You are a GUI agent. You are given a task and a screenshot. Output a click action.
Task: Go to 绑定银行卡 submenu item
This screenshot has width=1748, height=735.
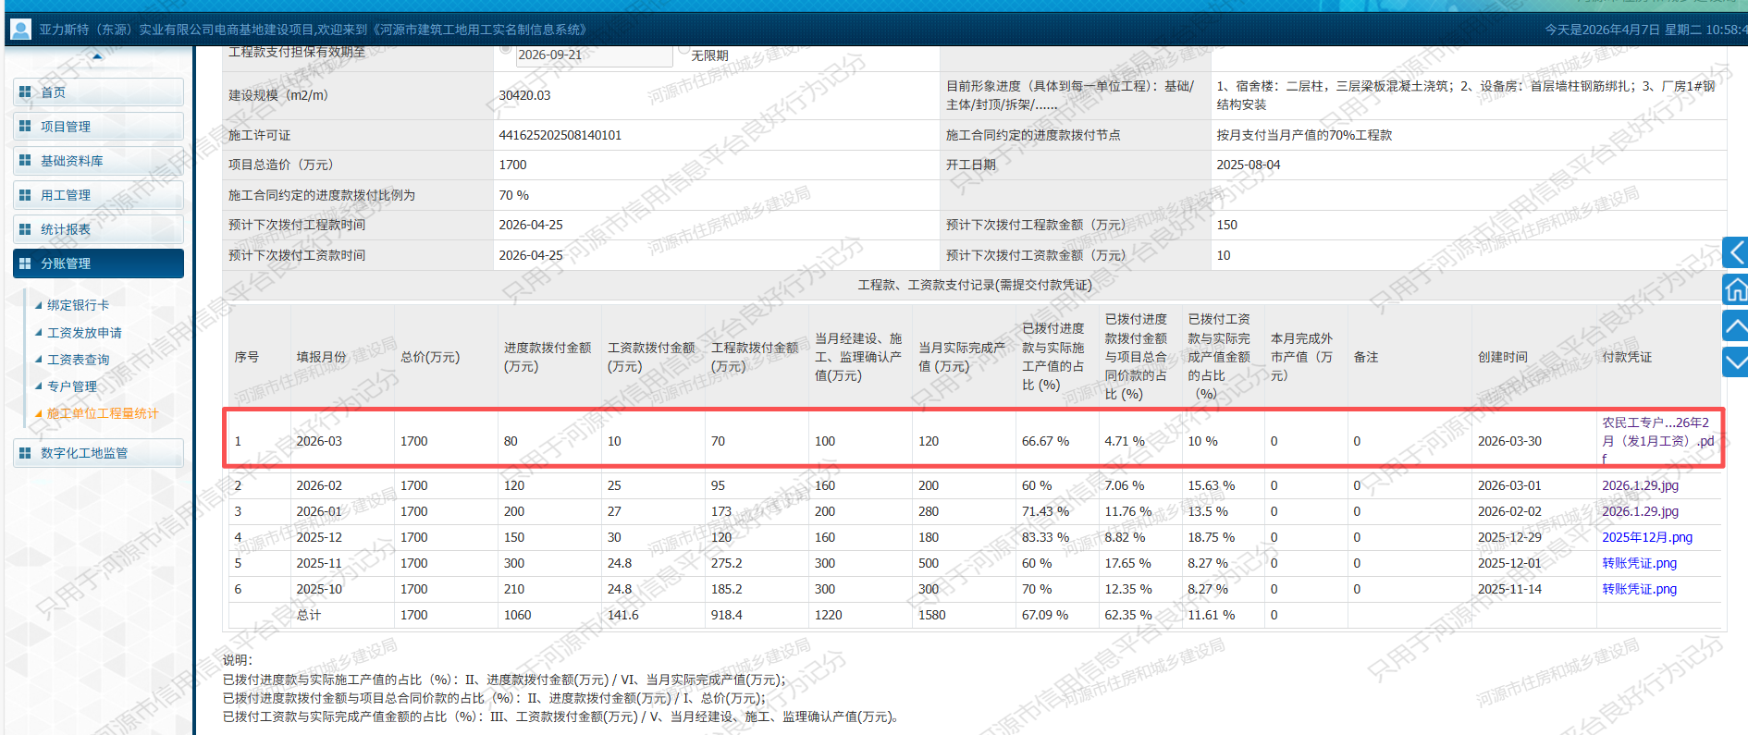point(78,305)
